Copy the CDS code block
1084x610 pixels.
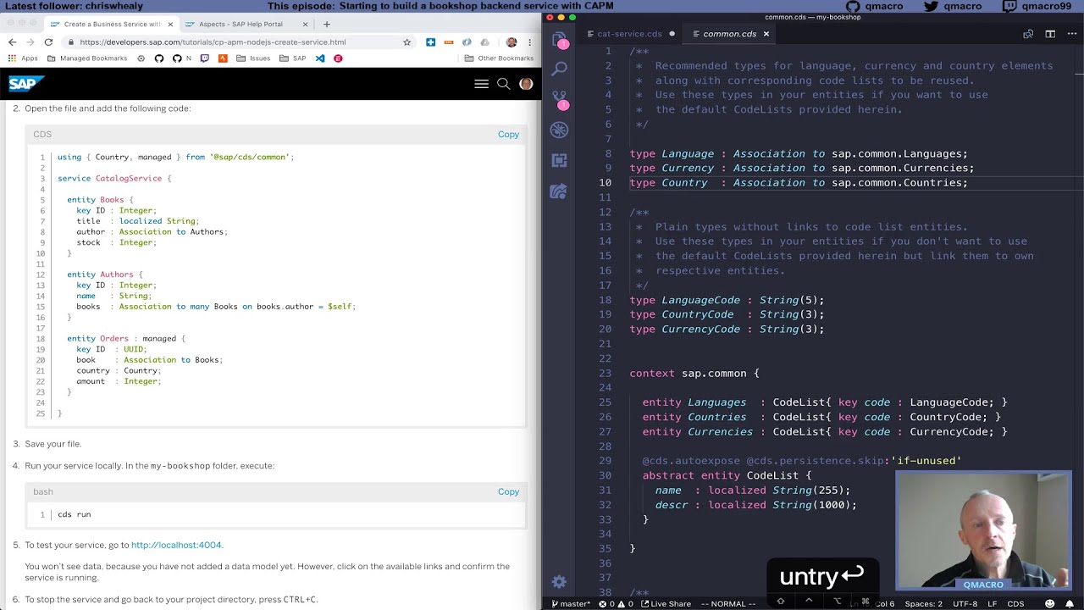pyautogui.click(x=508, y=134)
